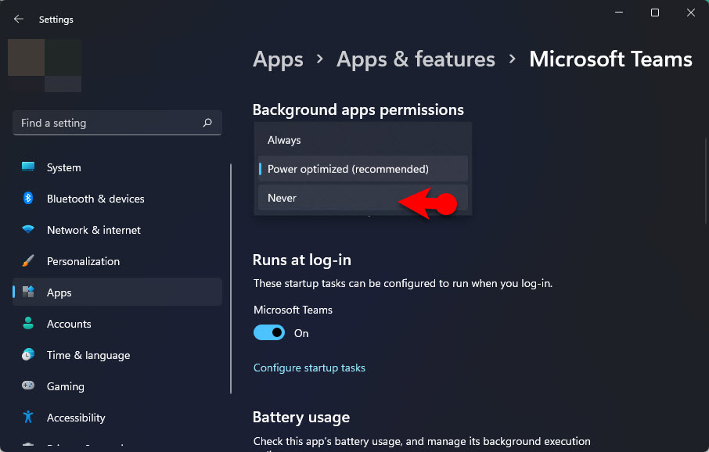Click the sidebar vertical scrollbar
709x452 pixels.
point(231,278)
